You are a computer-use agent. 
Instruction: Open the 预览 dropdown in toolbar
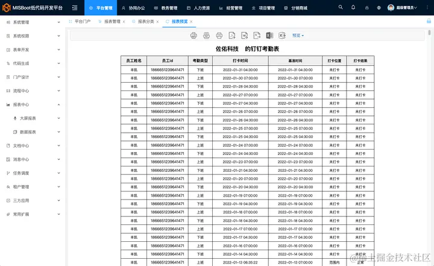click(298, 36)
